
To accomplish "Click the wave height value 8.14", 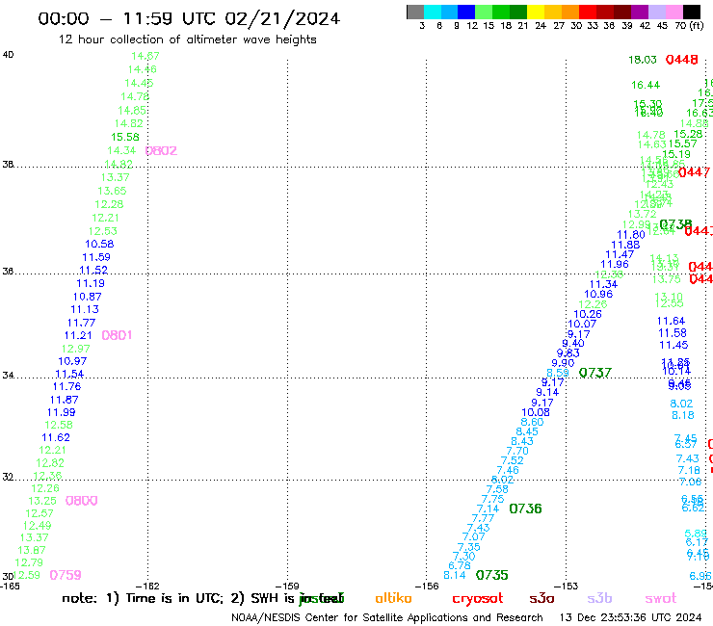I will [x=455, y=575].
